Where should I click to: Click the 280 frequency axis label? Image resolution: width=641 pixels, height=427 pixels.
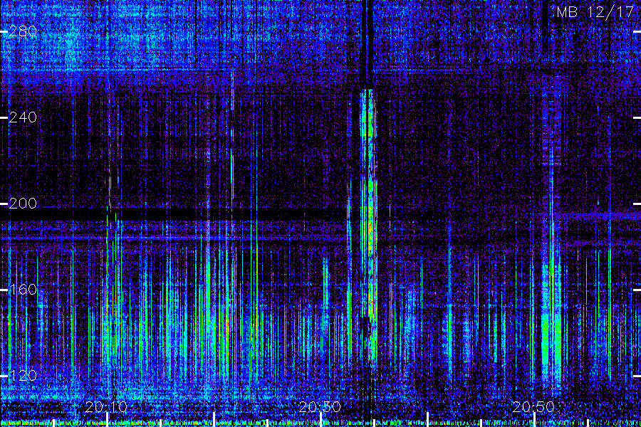(23, 31)
